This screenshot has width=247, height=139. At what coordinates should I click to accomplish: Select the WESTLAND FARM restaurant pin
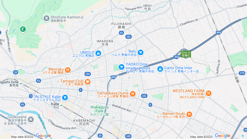click(208, 94)
